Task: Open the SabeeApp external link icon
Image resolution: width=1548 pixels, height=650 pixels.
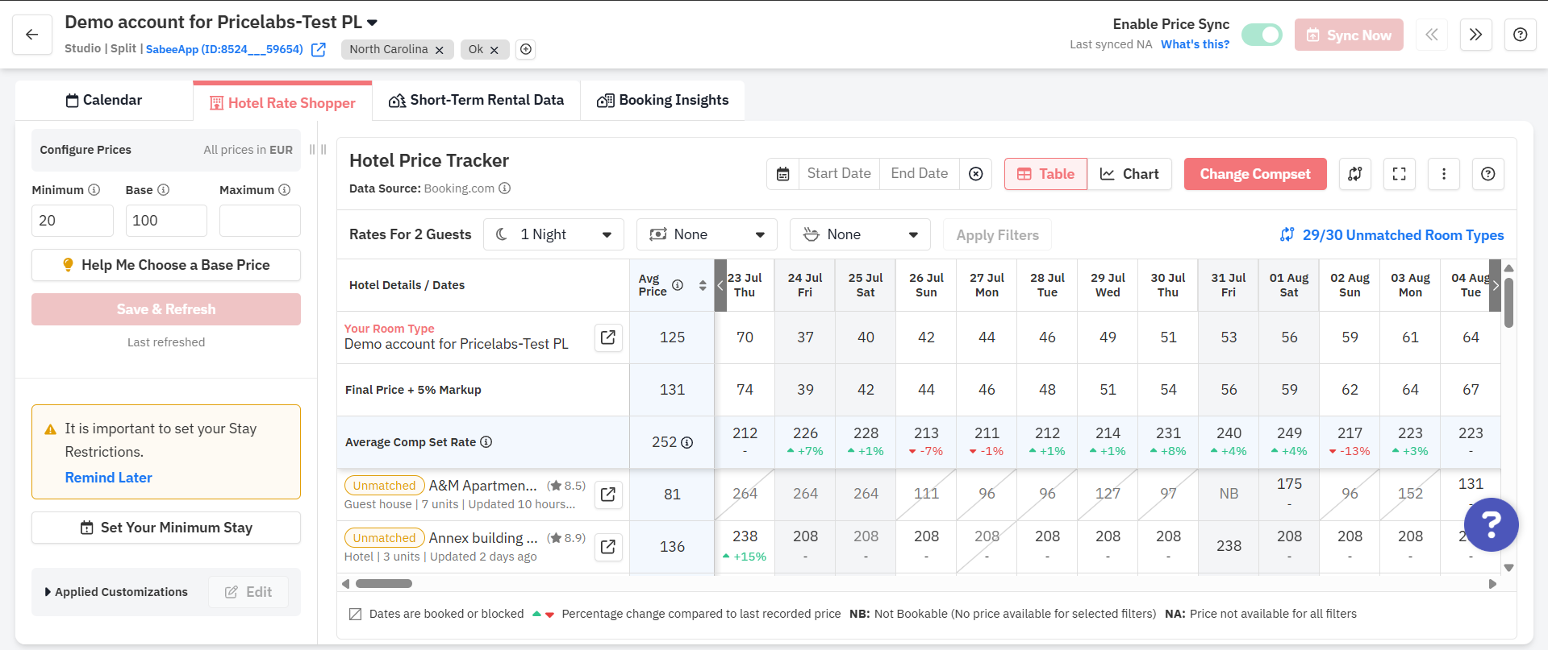Action: (319, 50)
